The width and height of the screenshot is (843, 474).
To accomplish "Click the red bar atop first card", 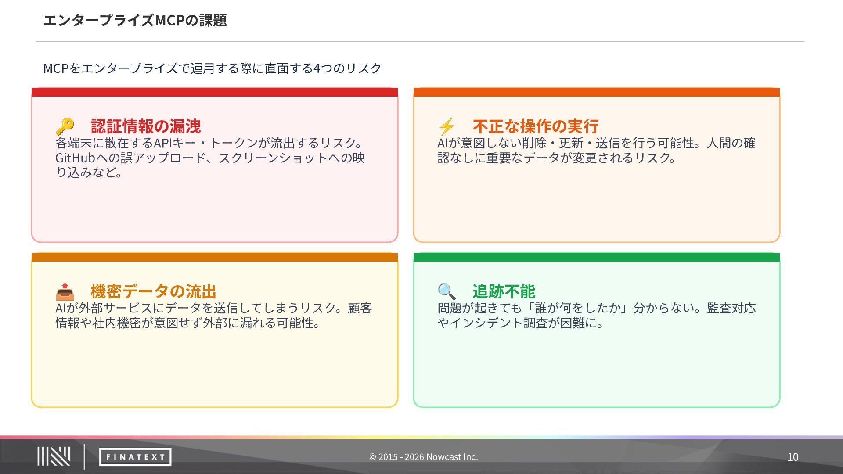I will (214, 92).
